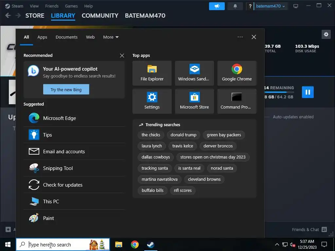Image resolution: width=335 pixels, height=251 pixels.
Task: Open Steam notifications bell
Action: pos(235,6)
